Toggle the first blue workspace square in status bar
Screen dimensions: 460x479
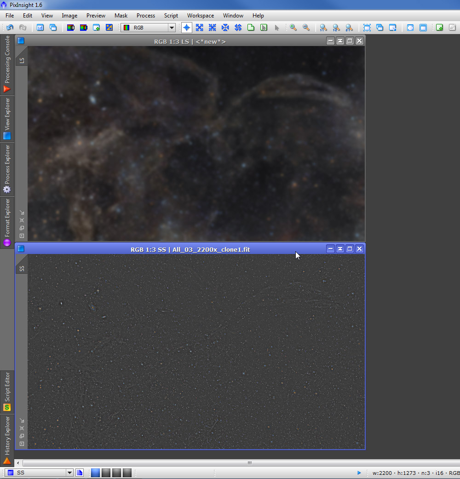coord(95,473)
